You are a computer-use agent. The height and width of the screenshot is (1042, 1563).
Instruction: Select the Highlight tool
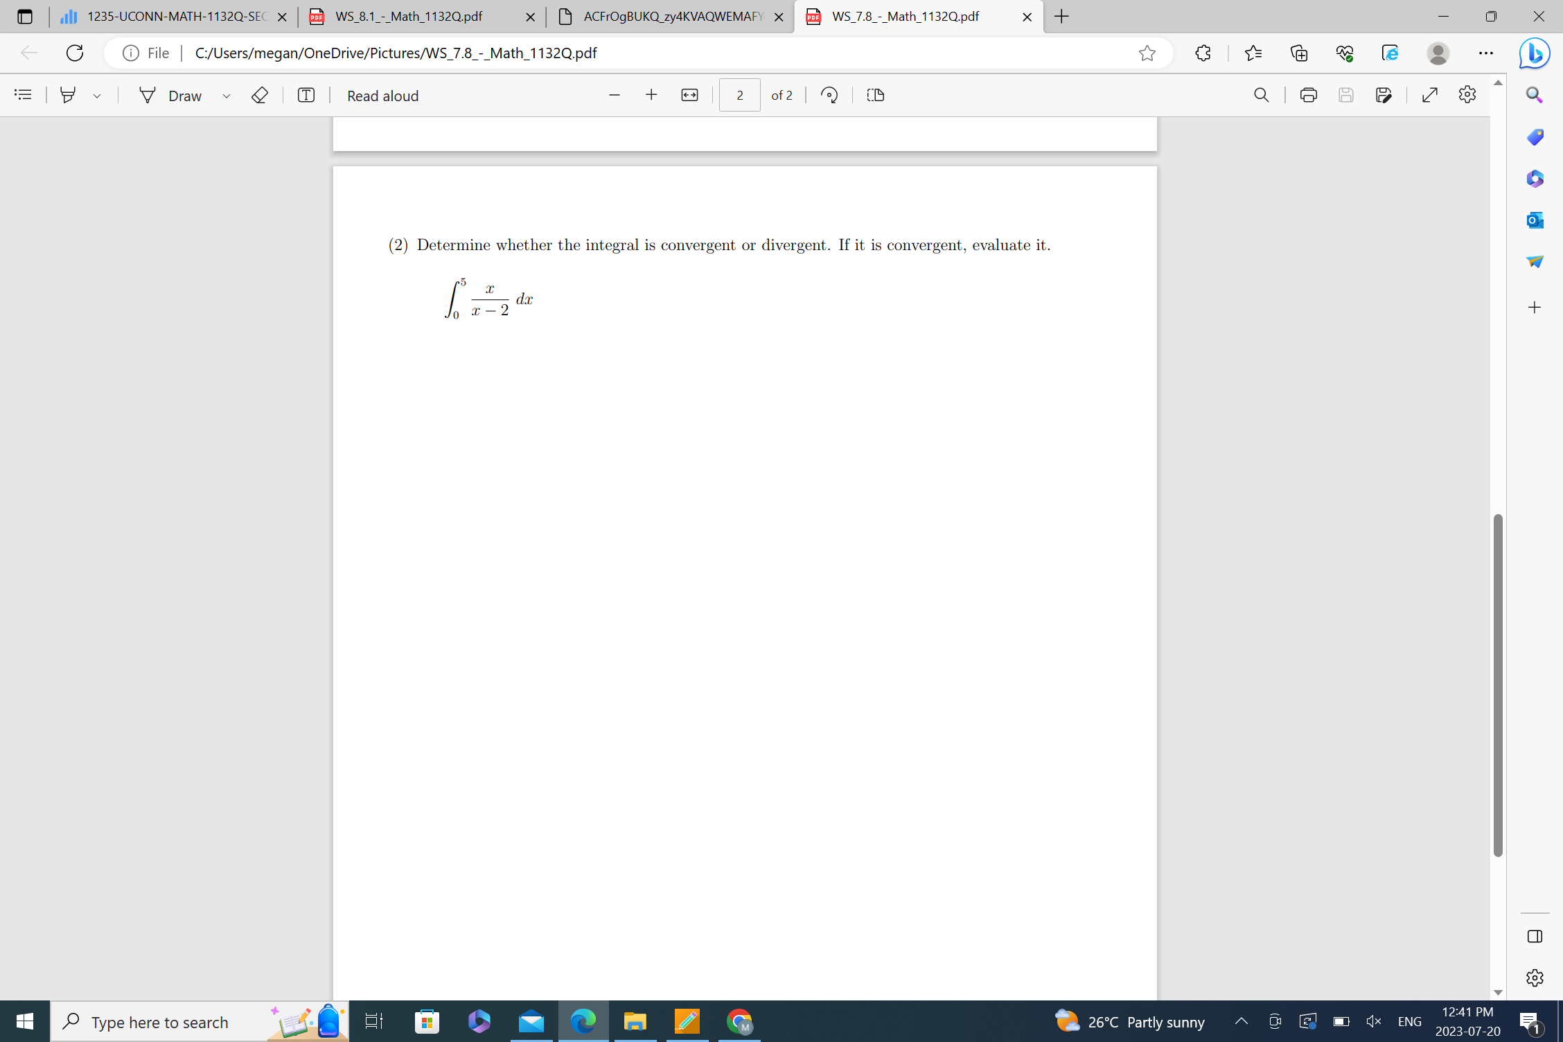pyautogui.click(x=67, y=95)
